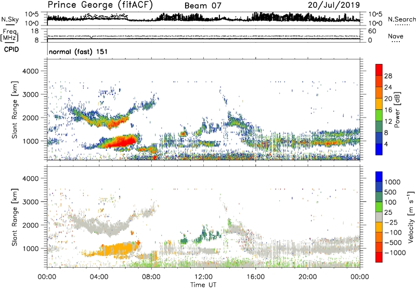The width and height of the screenshot is (416, 288).
Task: Select the red bottom segment of Velocity color bar
Action: [379, 257]
